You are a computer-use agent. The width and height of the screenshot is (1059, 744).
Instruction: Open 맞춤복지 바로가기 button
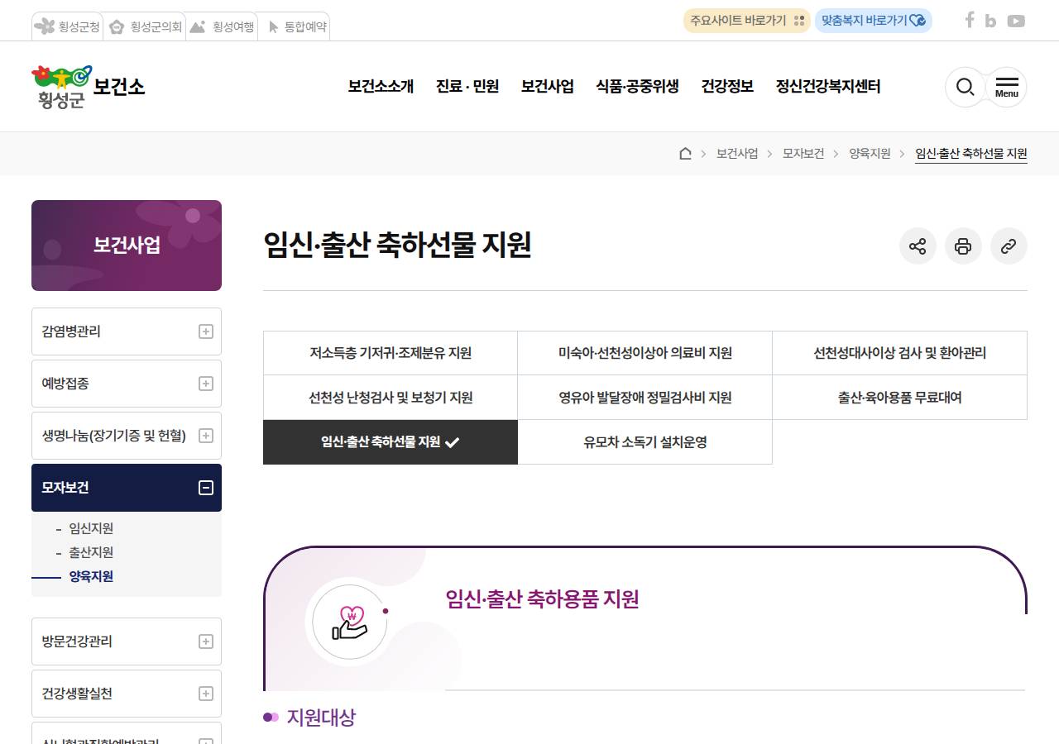coord(874,21)
